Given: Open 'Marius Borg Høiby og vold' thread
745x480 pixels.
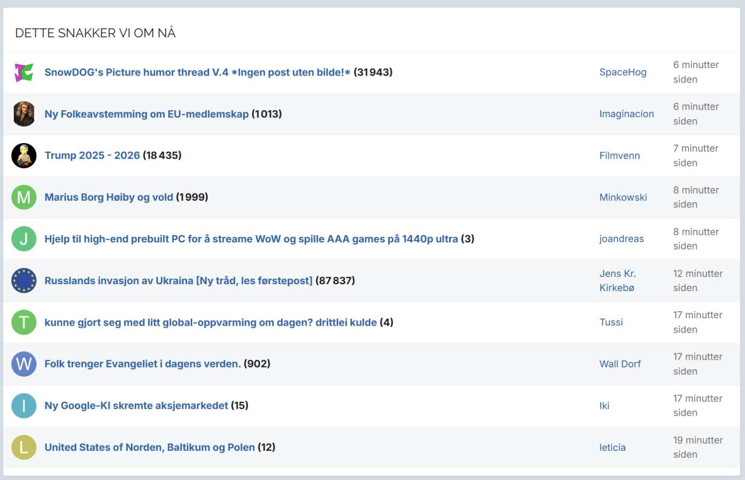Looking at the screenshot, I should point(109,197).
